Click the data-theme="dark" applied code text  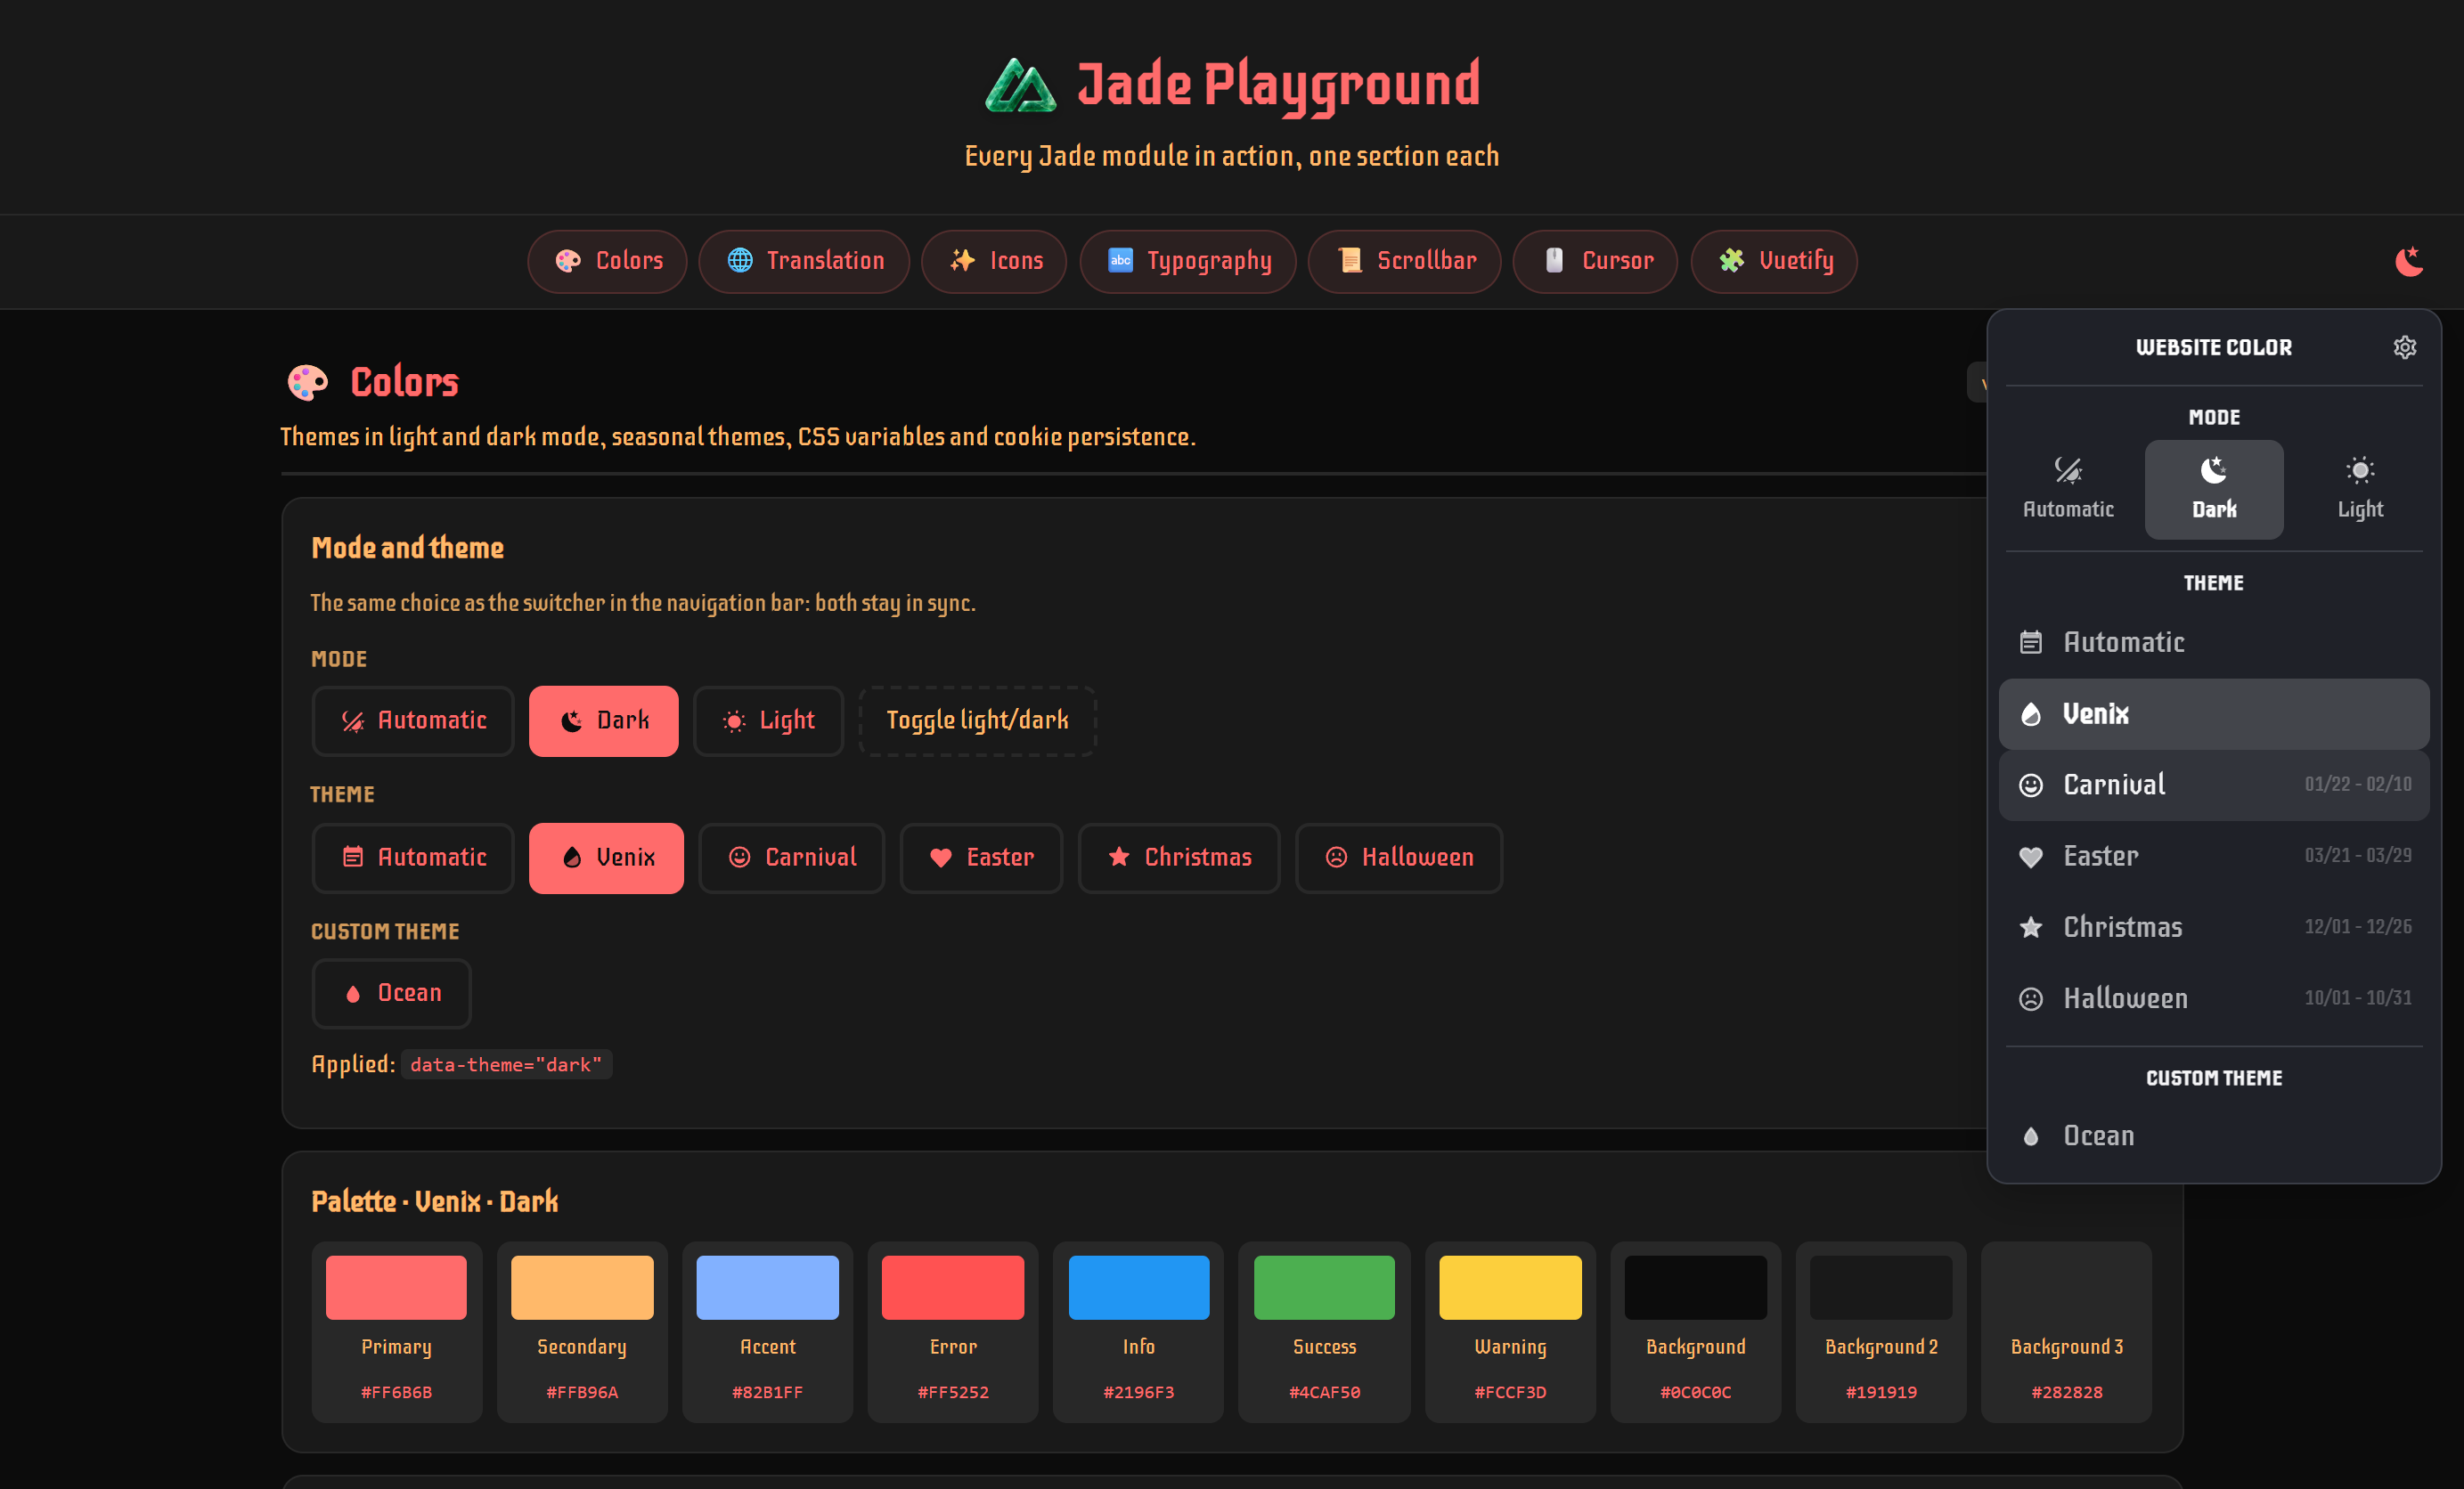point(506,1065)
